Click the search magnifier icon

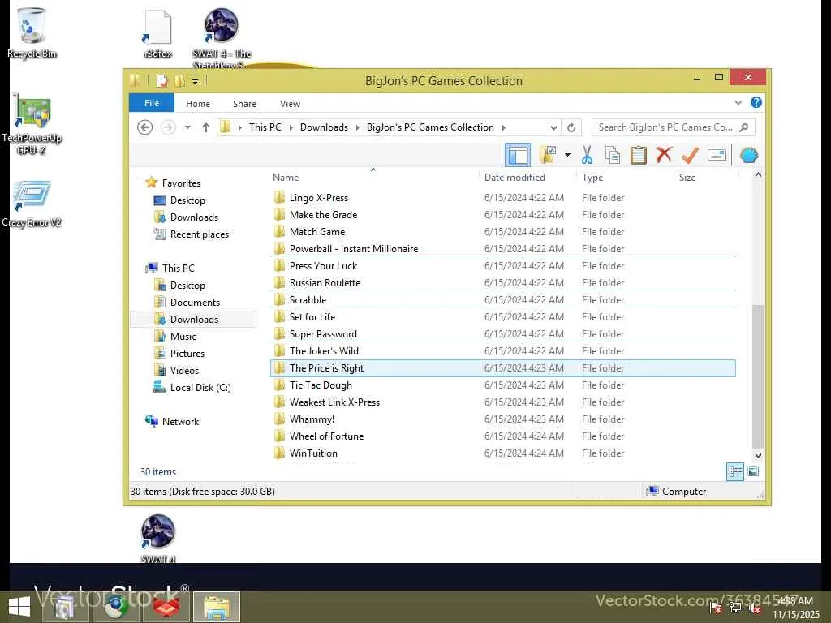pyautogui.click(x=744, y=127)
